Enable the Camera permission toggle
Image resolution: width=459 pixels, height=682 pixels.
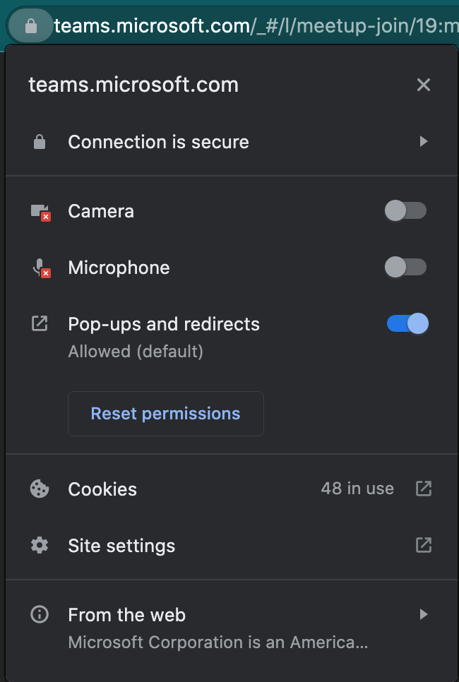(406, 210)
